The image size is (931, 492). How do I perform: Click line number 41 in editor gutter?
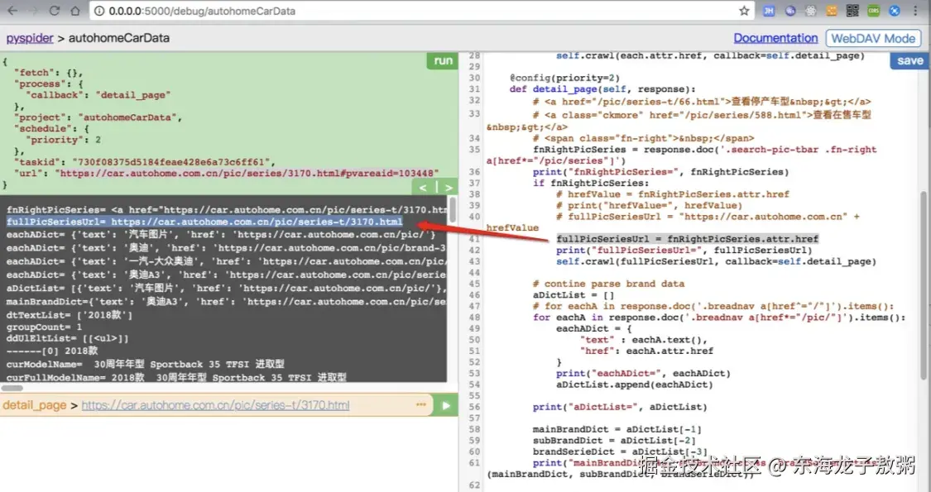click(474, 239)
